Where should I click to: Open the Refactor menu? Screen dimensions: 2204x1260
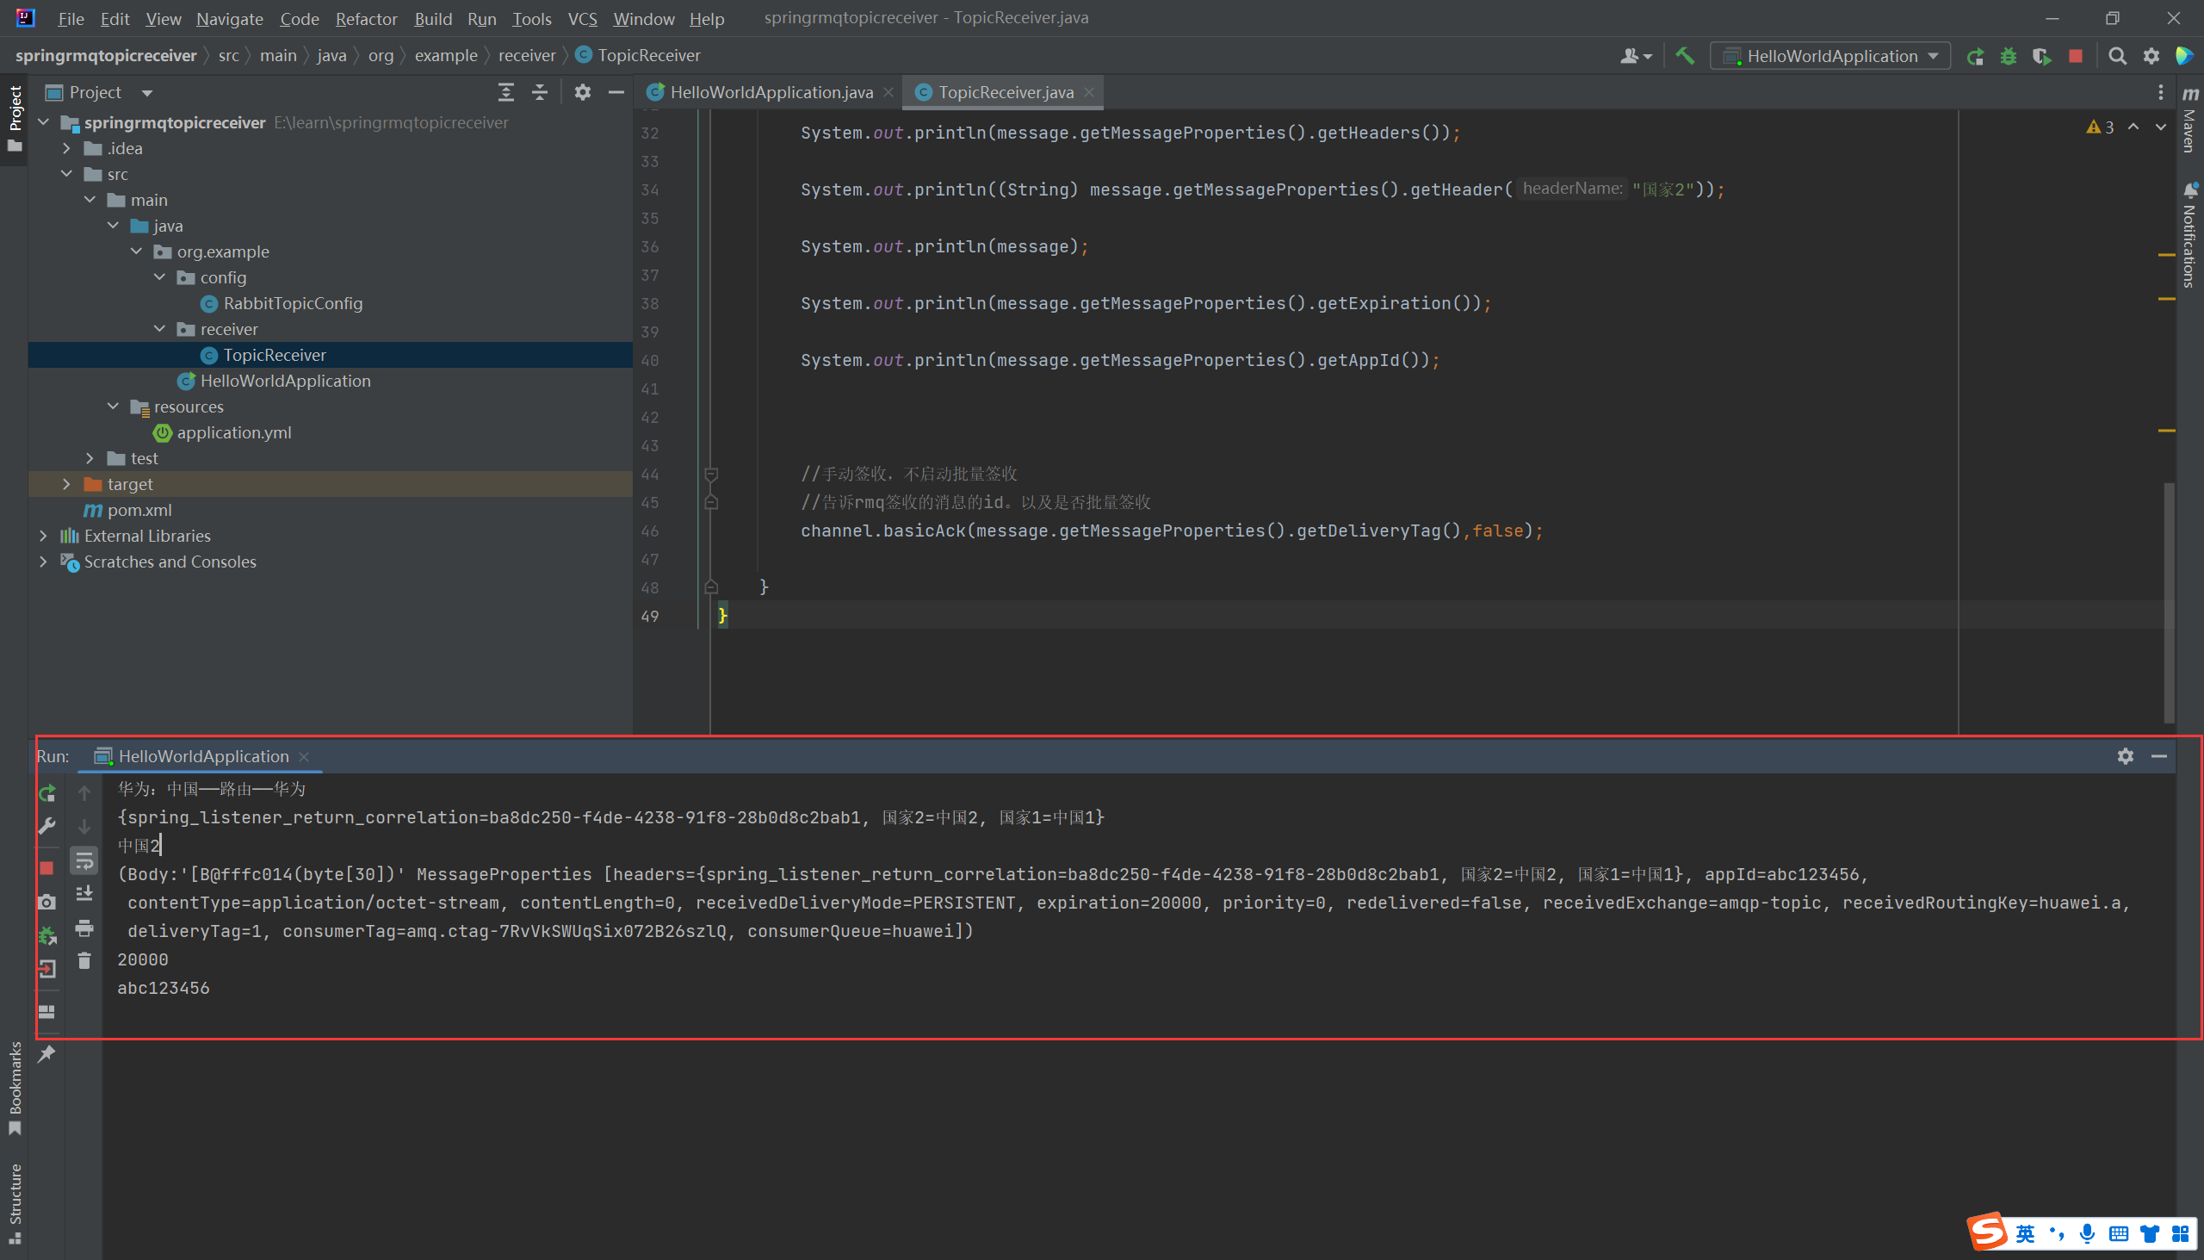click(366, 18)
